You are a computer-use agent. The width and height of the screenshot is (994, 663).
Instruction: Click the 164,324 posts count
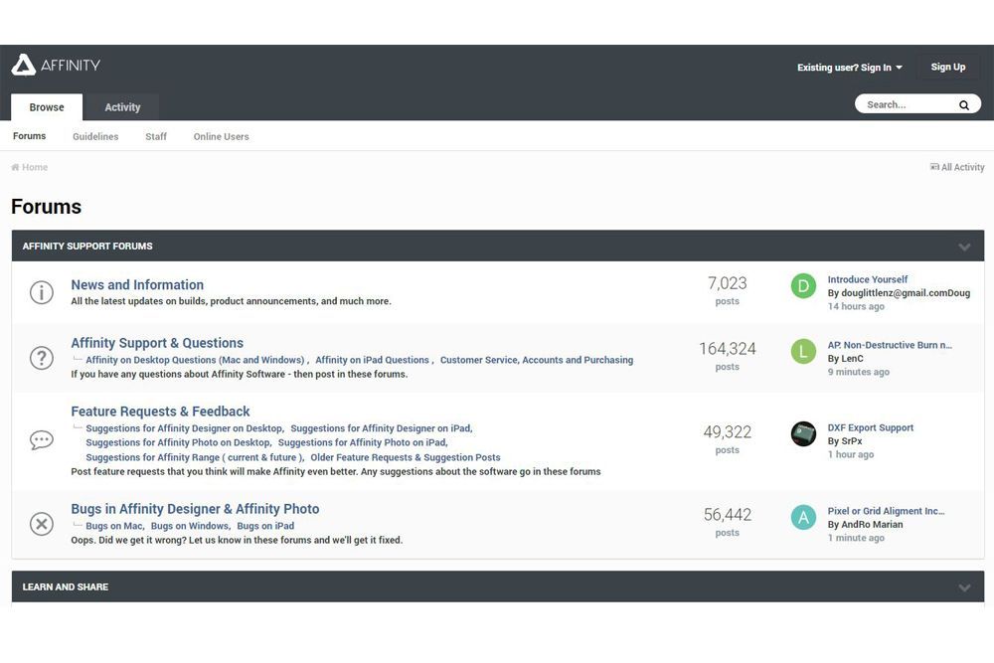728,349
